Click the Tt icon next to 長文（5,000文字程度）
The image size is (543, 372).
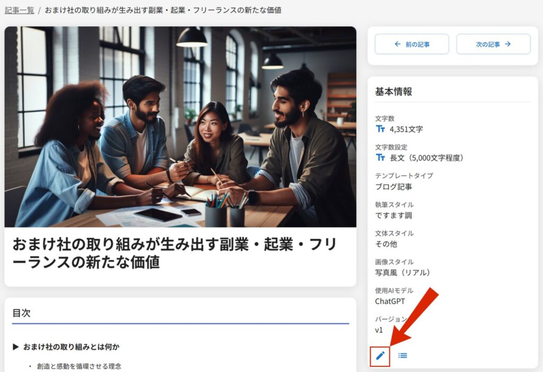tap(380, 157)
